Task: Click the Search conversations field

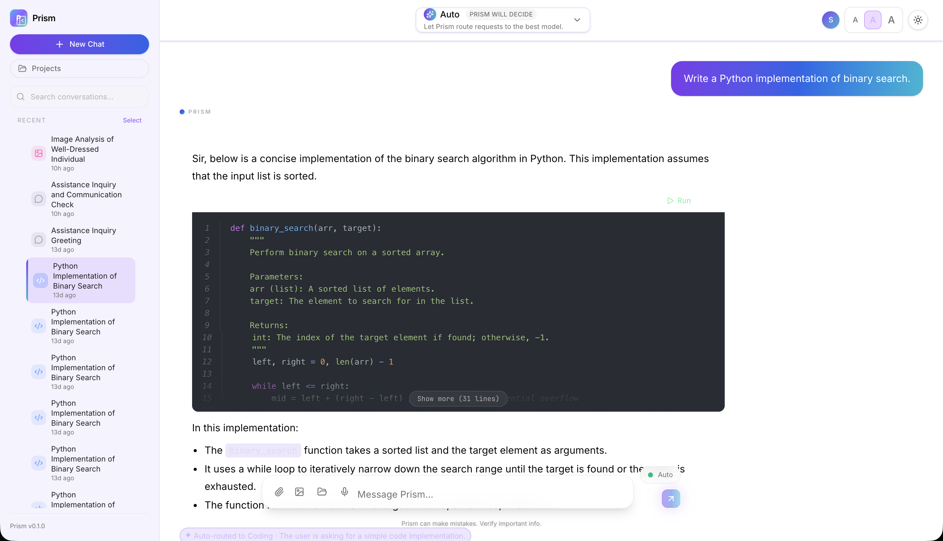Action: (x=80, y=97)
